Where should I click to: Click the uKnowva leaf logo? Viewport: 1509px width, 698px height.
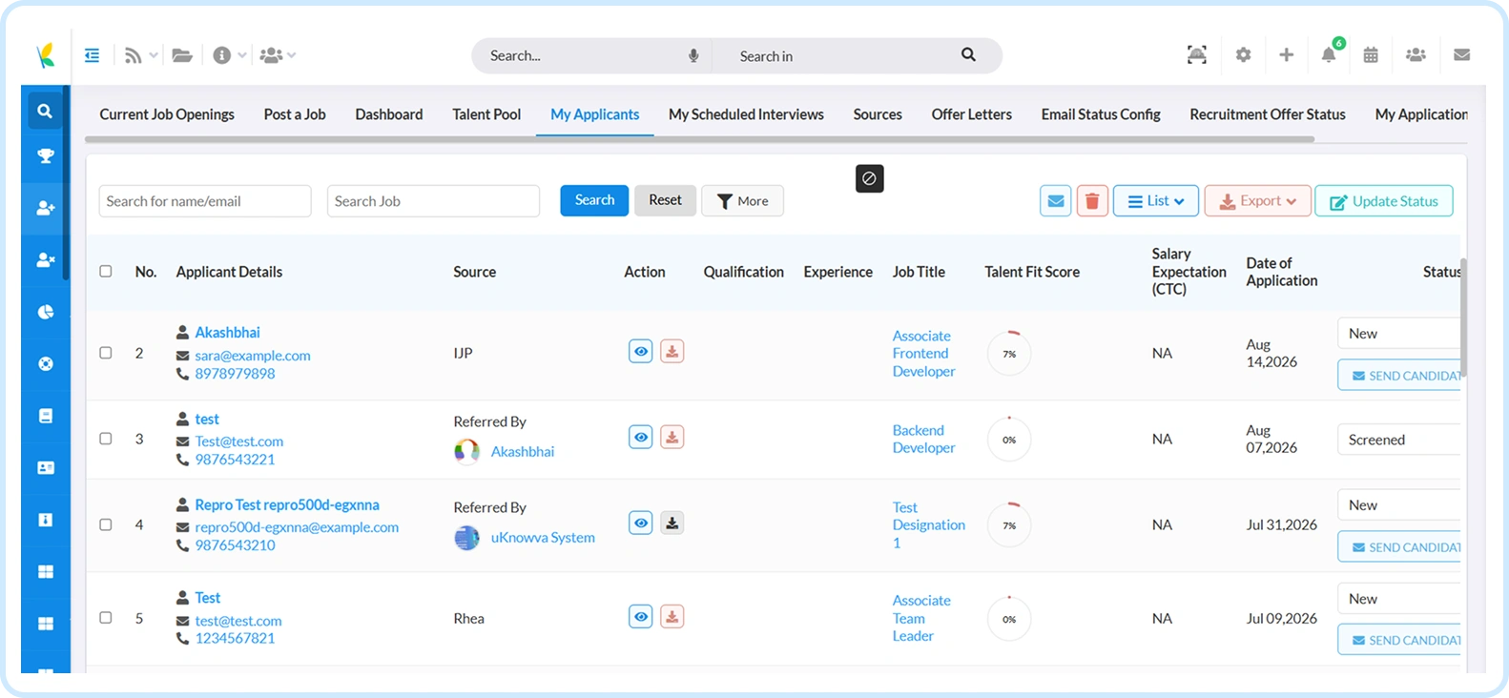[x=45, y=55]
